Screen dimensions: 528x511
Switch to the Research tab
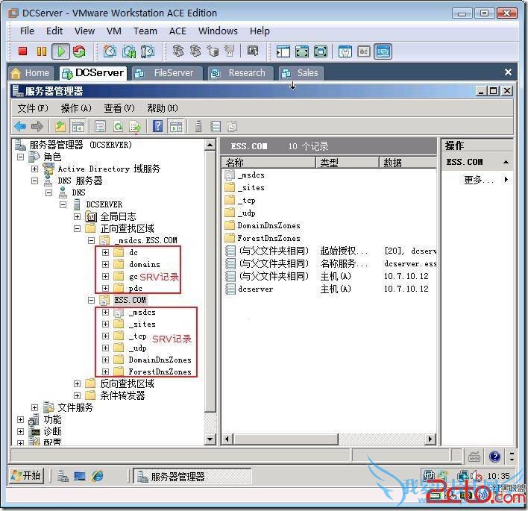(241, 73)
